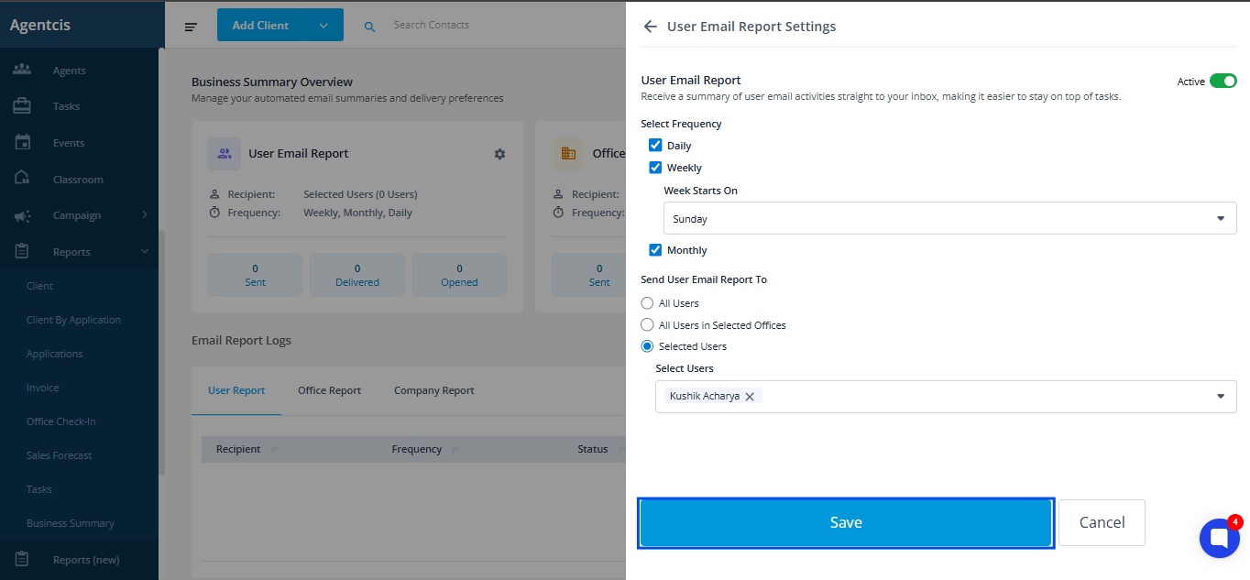Cancel the report settings changes
The width and height of the screenshot is (1250, 580).
tap(1102, 522)
